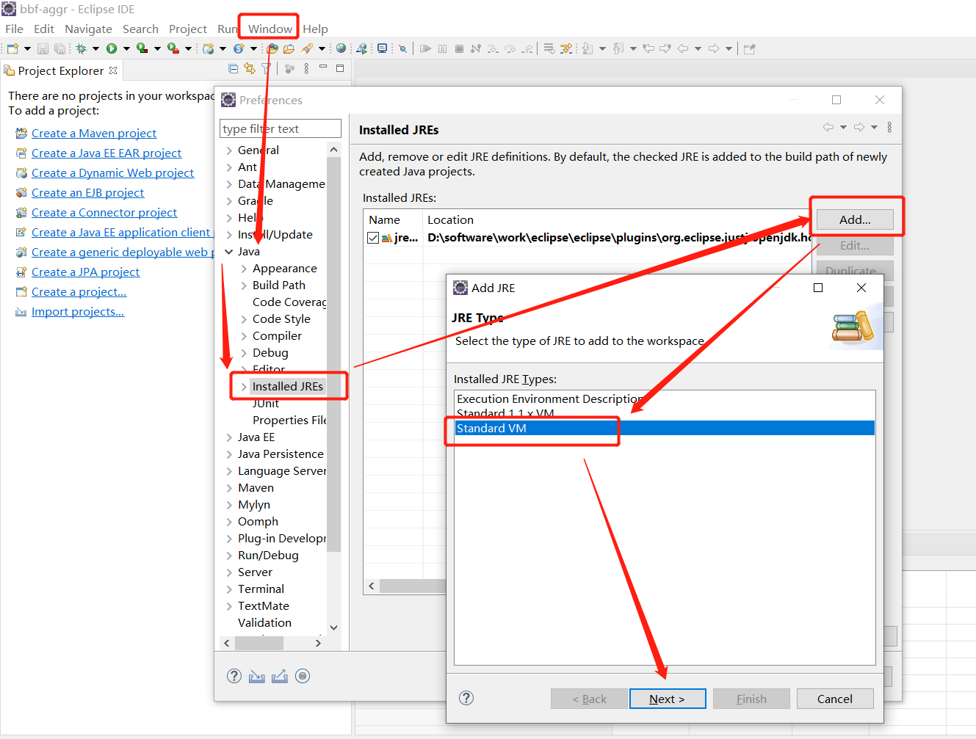
Task: Toggle Link with Editor in Project Explorer
Action: (250, 68)
